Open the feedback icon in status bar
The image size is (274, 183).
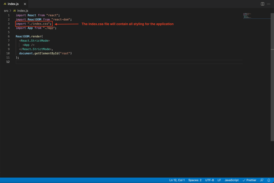point(262,180)
